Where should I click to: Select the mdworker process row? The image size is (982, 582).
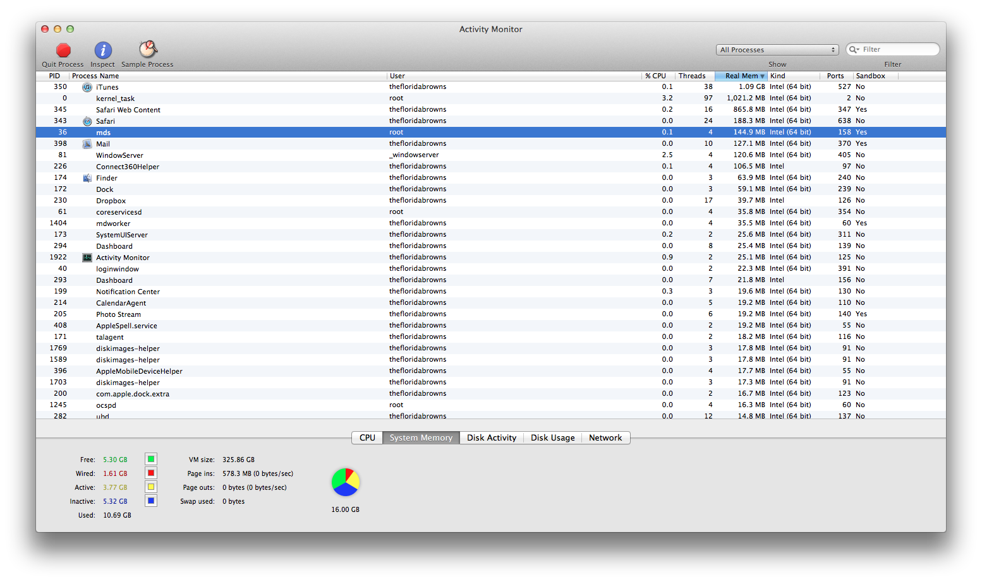click(x=491, y=223)
